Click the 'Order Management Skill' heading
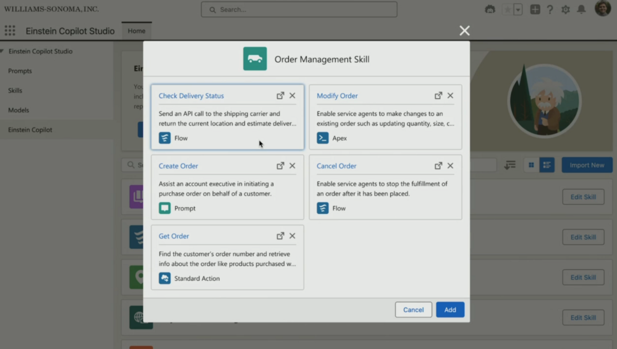 tap(322, 59)
